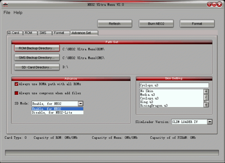Click the SD card path D:\
Screen dimensions: 225x163
tap(65, 67)
